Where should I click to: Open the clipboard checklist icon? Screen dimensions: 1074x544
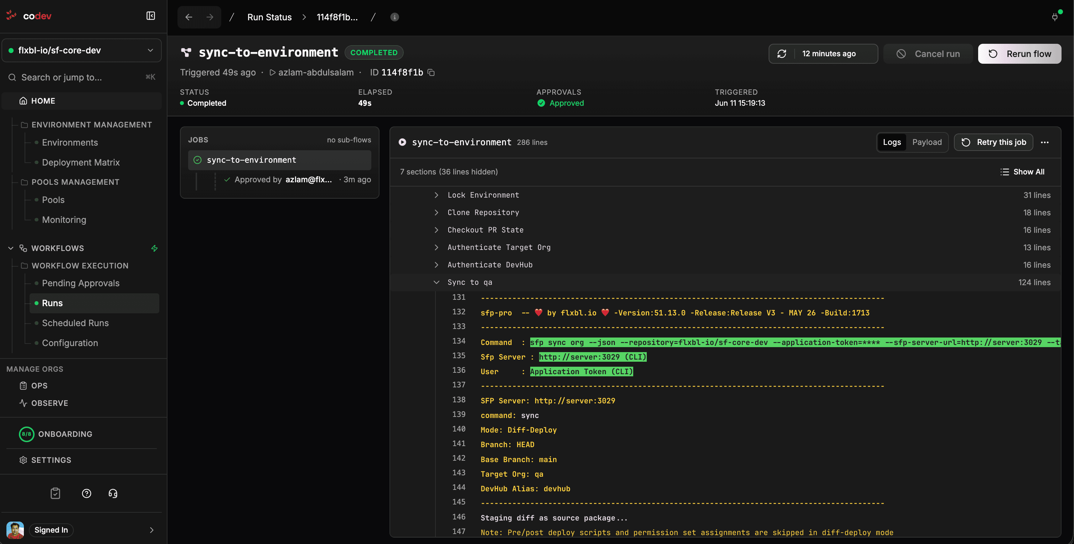[56, 493]
